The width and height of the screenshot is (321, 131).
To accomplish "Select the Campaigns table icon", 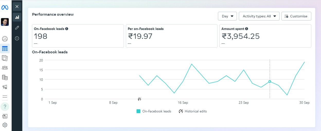I will click(5, 48).
